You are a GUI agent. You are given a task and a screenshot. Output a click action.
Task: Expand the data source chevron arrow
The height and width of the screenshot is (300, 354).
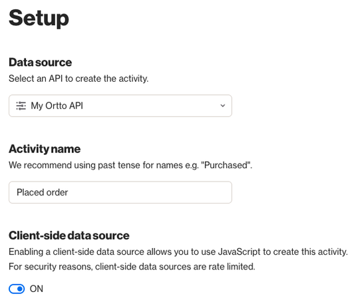[223, 106]
